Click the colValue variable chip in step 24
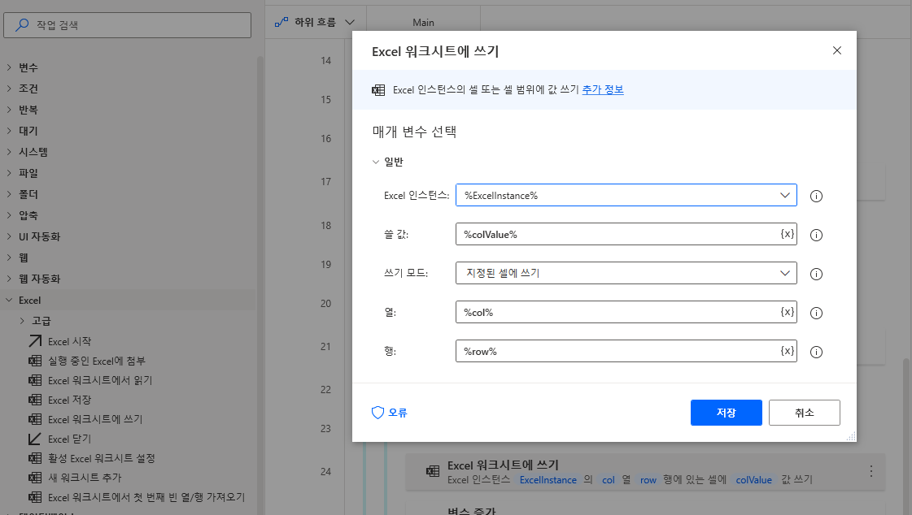 754,480
